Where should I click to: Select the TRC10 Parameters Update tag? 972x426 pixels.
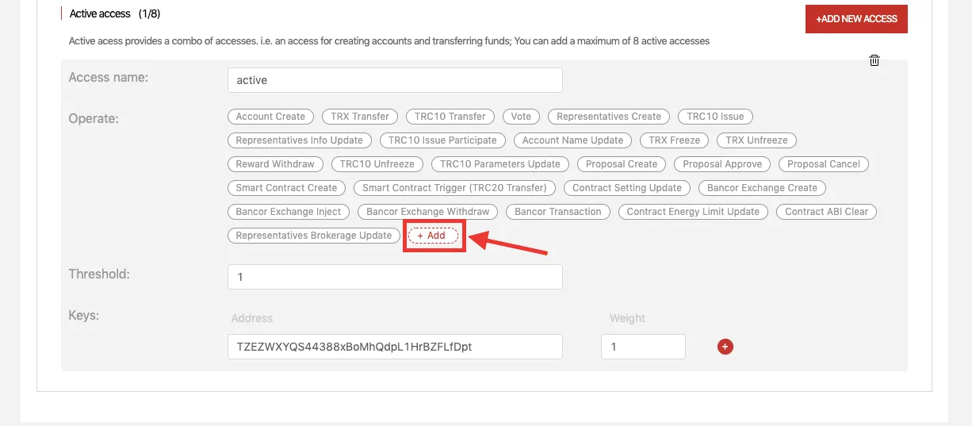pos(500,164)
